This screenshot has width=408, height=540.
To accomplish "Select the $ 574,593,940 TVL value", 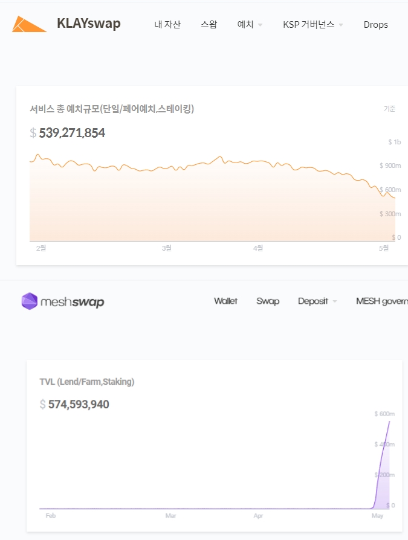I will [x=74, y=404].
